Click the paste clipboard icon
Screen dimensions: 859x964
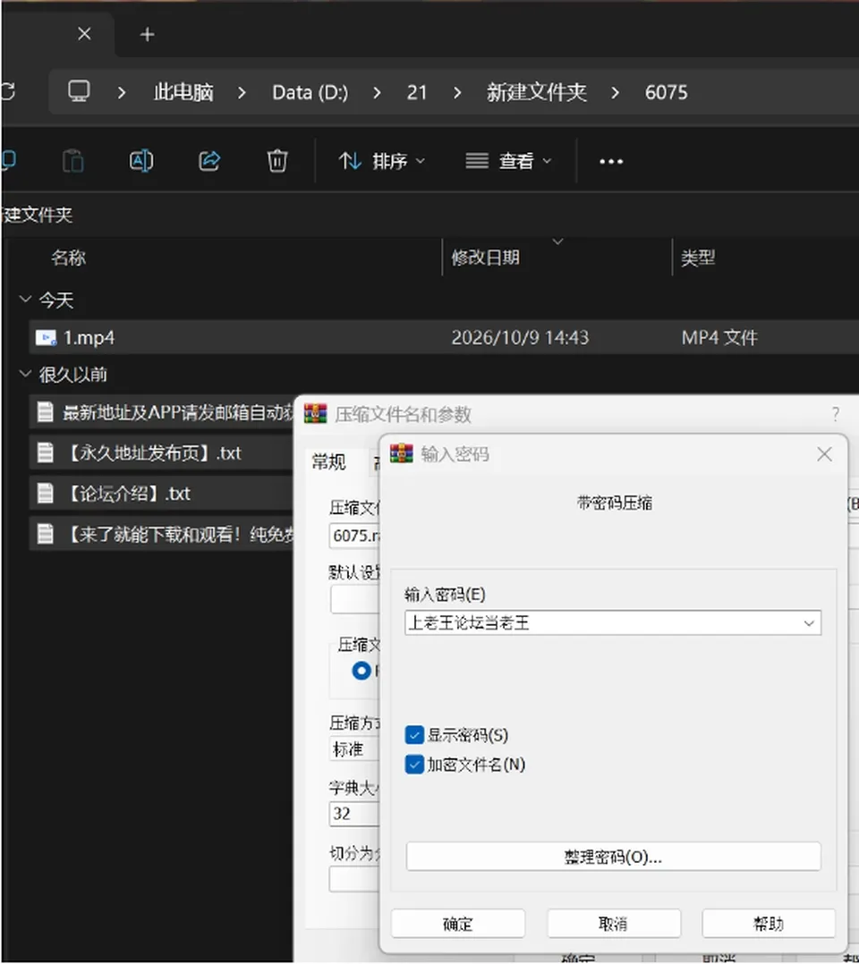click(x=73, y=161)
